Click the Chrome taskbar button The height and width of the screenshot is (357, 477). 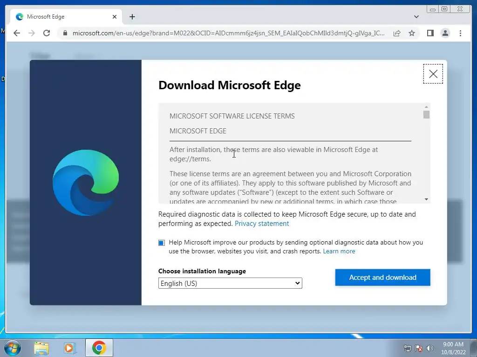pyautogui.click(x=99, y=348)
